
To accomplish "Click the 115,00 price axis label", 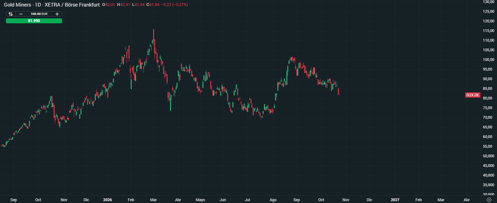I will point(489,31).
